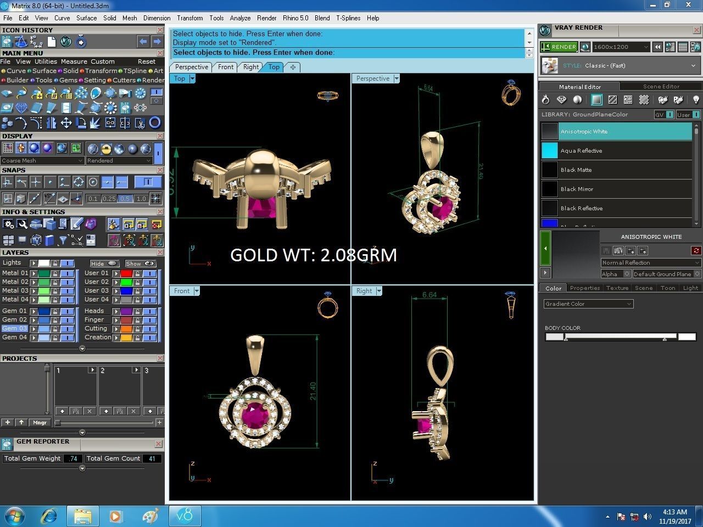This screenshot has height=527, width=703.
Task: Click the move arrows transform icon
Action: (66, 122)
